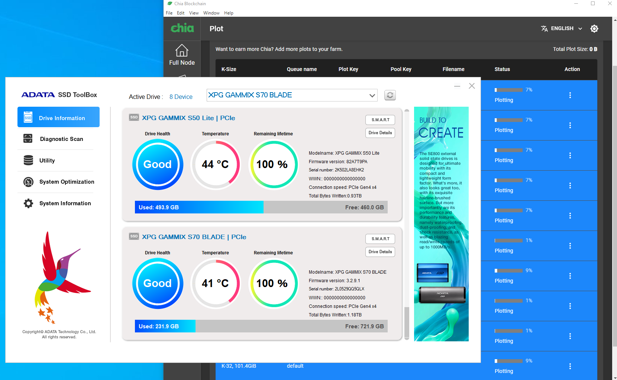Click the Remaining lifetime gauge of S70 BLADE

coord(274,283)
